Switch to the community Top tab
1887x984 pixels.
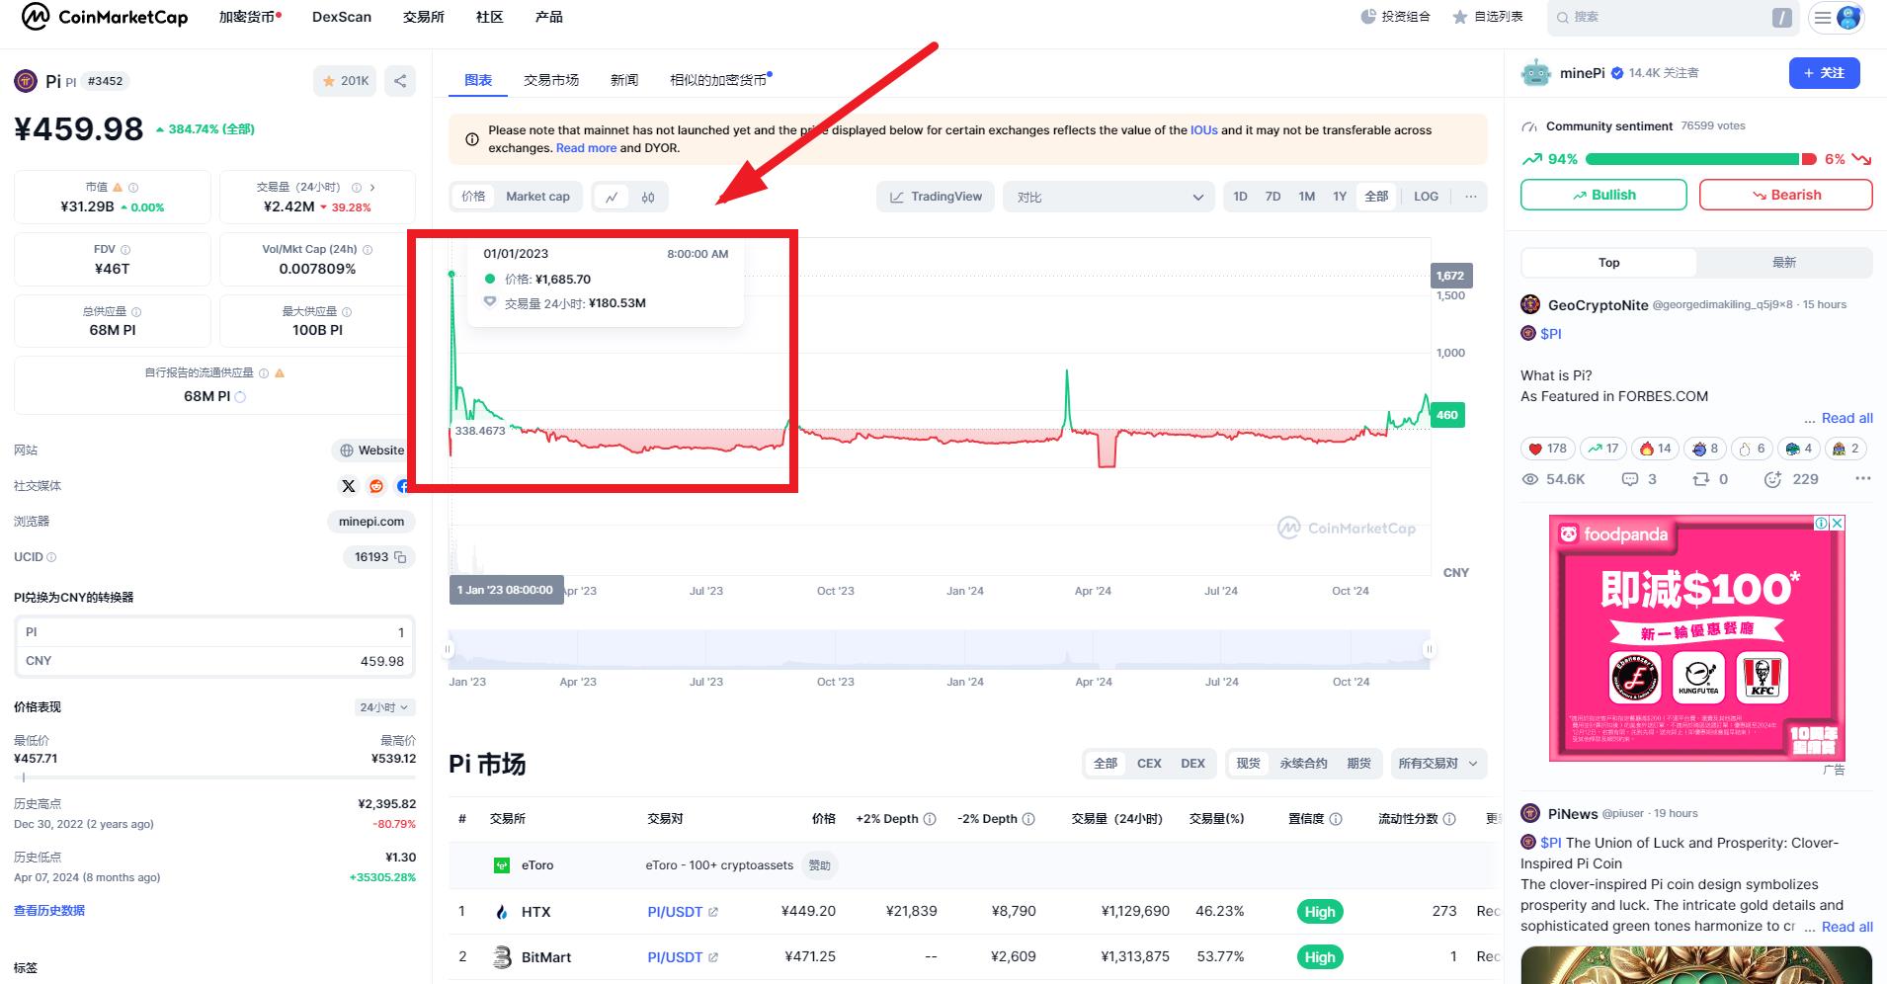(1609, 263)
